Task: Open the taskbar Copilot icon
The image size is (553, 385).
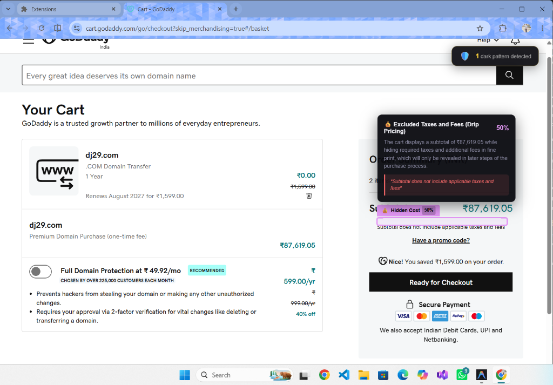Action: tap(422, 375)
